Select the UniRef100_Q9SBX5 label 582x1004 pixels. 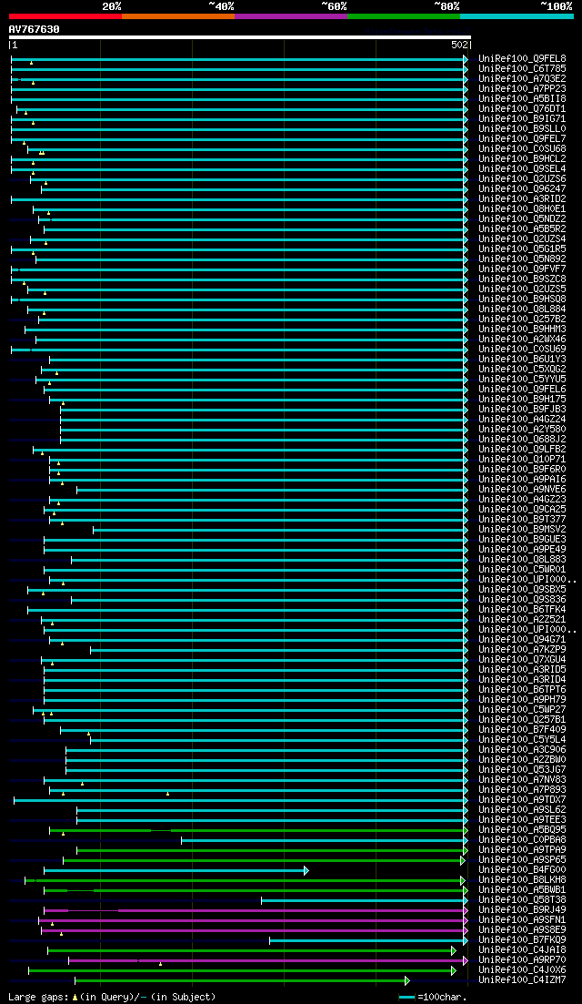(522, 589)
